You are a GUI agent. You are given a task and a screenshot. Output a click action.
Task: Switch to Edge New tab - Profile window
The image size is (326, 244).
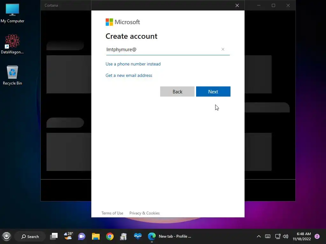point(169,236)
